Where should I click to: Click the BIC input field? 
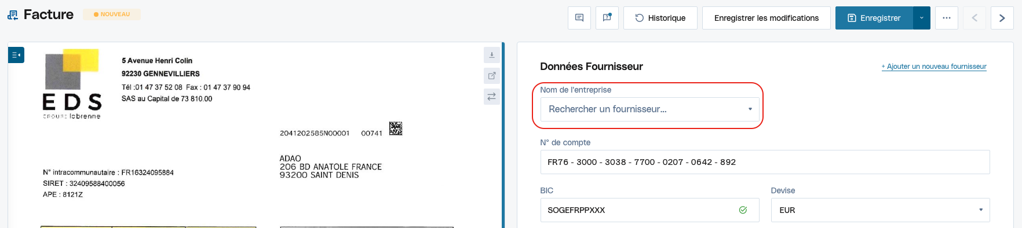click(x=649, y=210)
